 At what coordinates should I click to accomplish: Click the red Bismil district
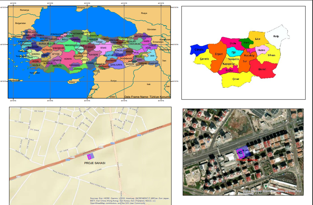tap(262, 69)
